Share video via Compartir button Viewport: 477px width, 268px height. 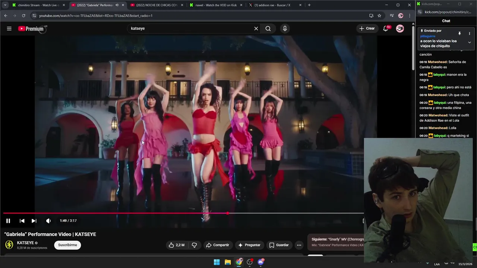[218, 245]
